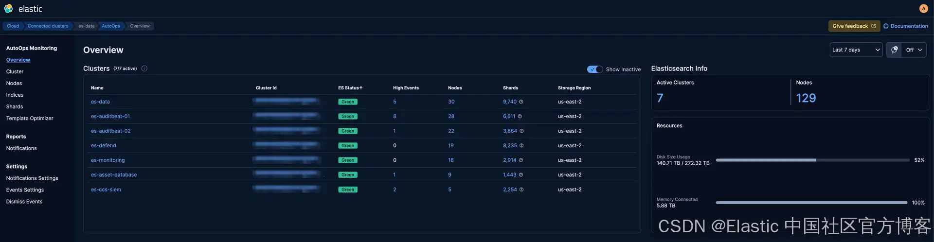Click the Documentation globe icon
Viewport: 934px width, 242px height.
pos(886,26)
